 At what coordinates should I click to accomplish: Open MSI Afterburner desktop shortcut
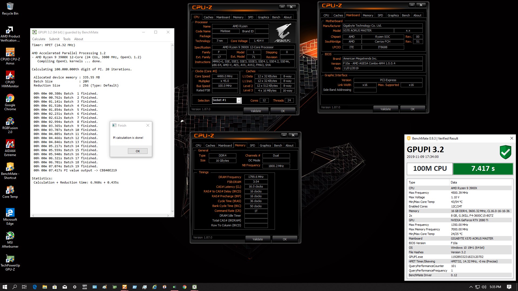click(10, 240)
